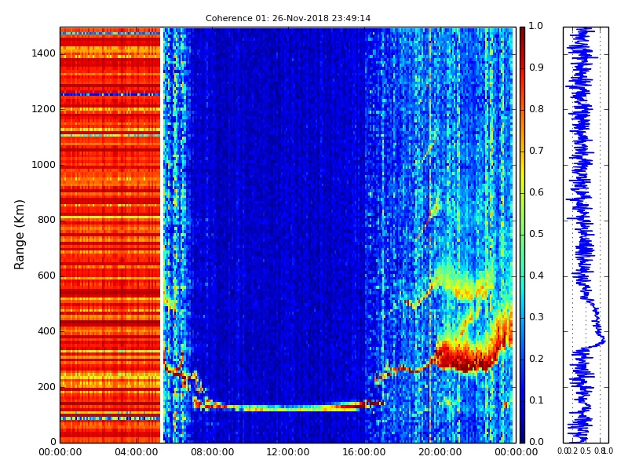Click the 0.6 label on the colorbar
The height and width of the screenshot is (471, 628).
(536, 192)
